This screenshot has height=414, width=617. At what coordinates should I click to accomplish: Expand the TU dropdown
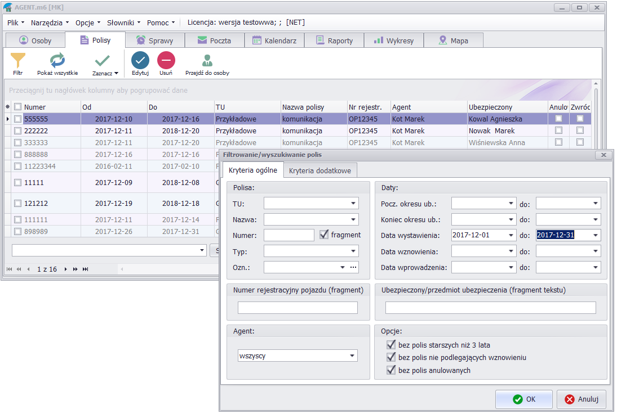[353, 204]
